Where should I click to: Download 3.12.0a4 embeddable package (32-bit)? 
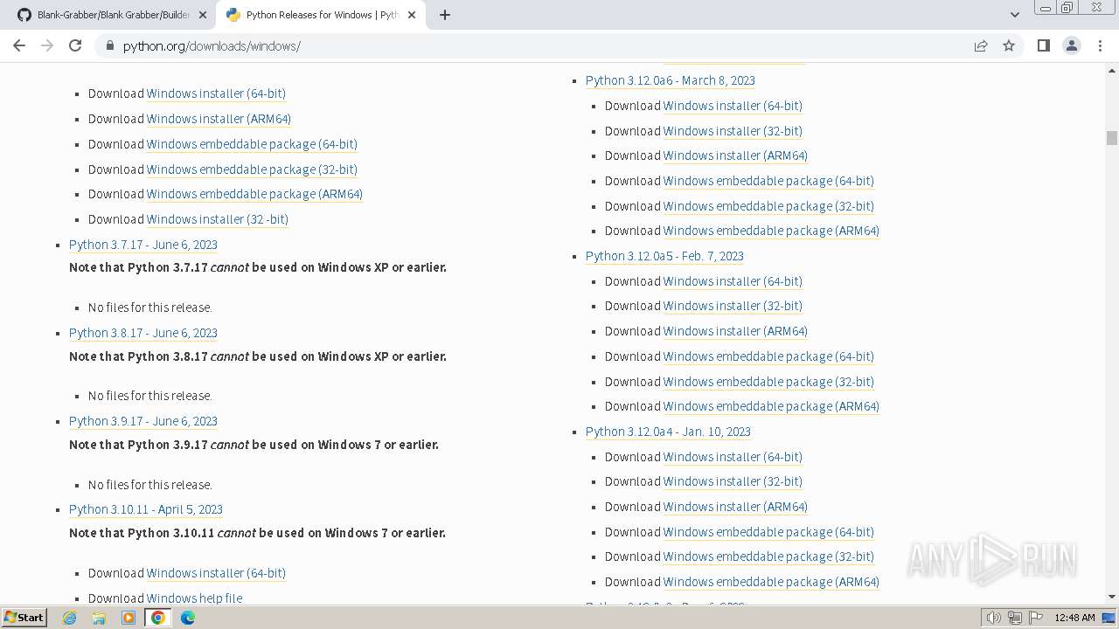click(x=768, y=556)
